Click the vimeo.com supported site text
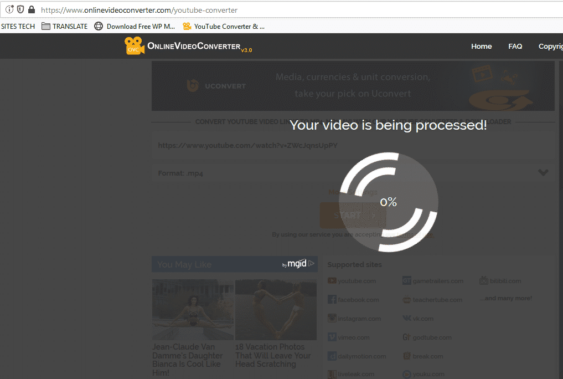563x379 pixels. pos(353,337)
